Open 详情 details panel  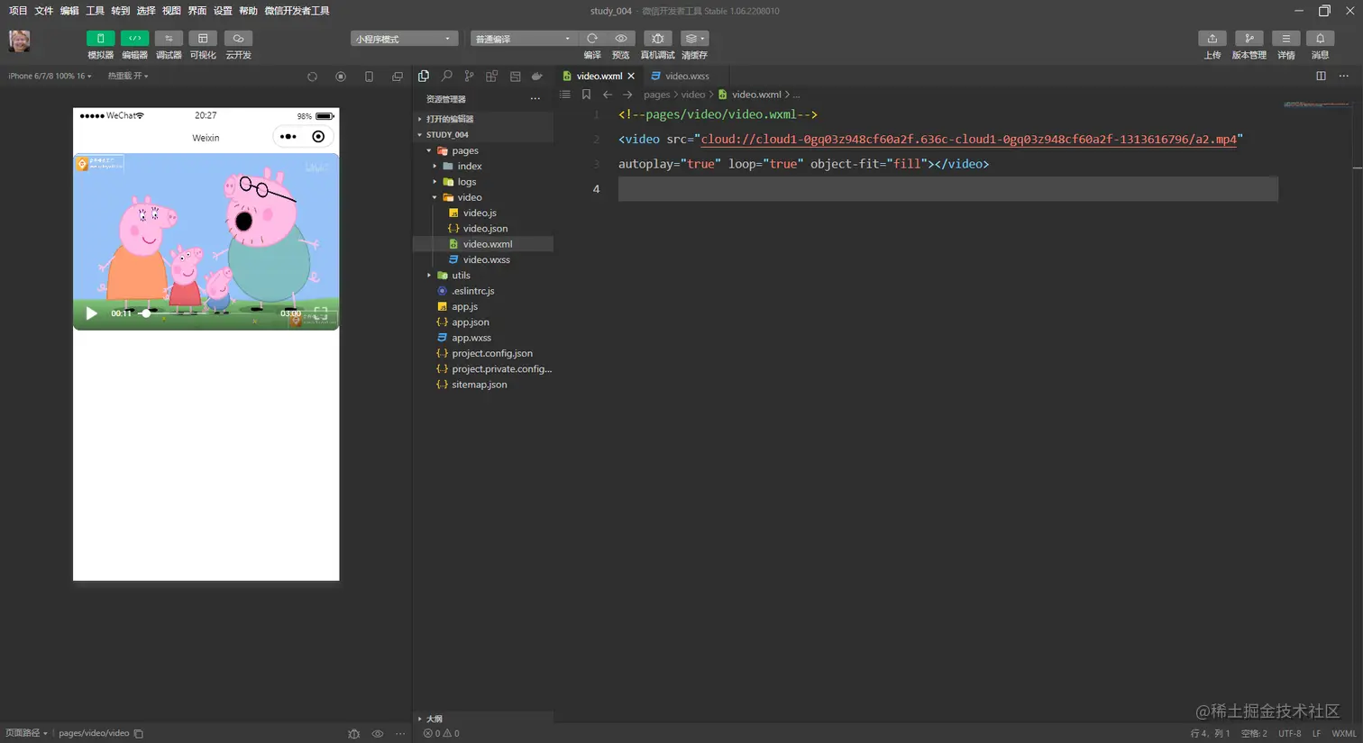pos(1285,39)
